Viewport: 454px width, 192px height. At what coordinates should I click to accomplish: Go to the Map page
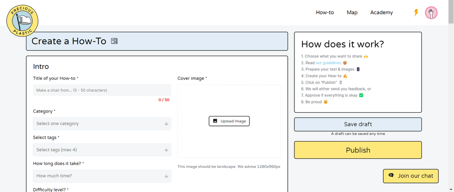pos(352,12)
